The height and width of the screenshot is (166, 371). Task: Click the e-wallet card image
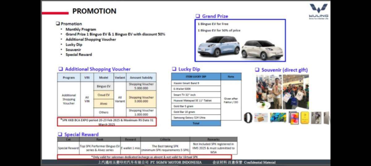[261, 118]
